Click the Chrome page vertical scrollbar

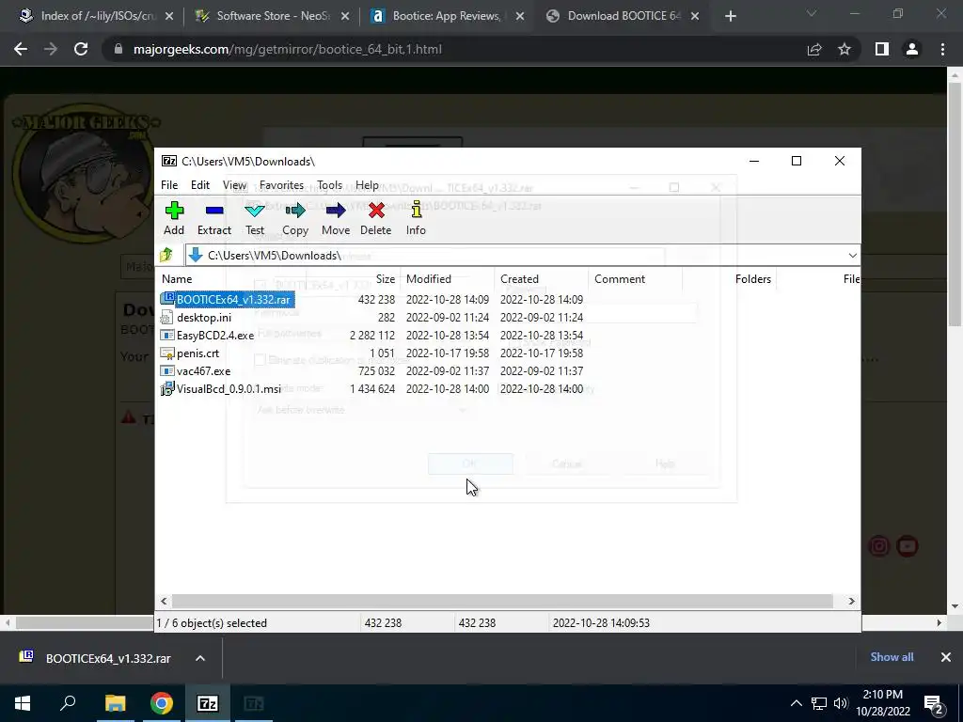click(955, 204)
